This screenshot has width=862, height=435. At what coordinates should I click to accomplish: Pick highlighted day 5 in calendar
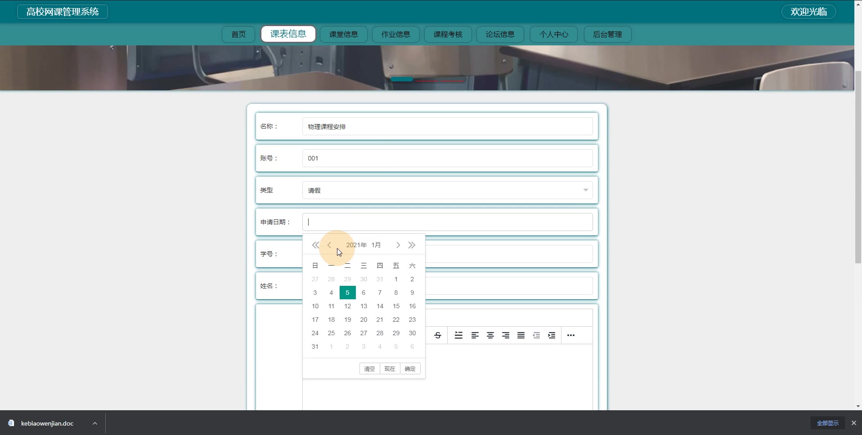[x=347, y=293]
